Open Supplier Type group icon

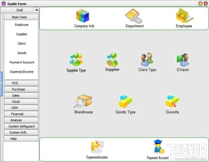76,60
